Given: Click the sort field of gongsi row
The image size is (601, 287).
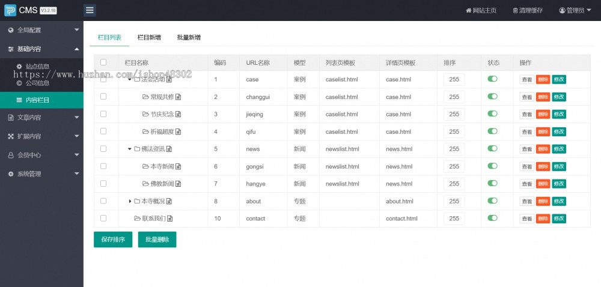Looking at the screenshot, I should tap(454, 166).
